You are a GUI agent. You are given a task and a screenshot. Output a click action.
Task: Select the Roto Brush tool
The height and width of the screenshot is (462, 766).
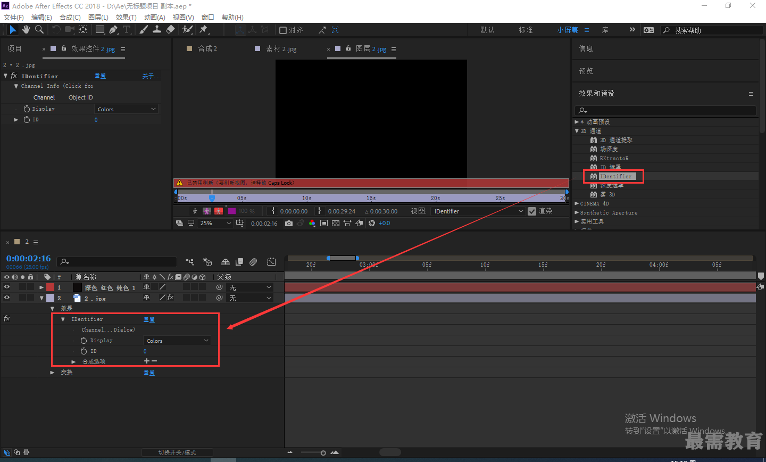187,30
